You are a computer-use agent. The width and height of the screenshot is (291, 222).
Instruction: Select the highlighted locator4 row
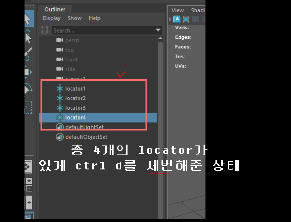tap(98, 117)
